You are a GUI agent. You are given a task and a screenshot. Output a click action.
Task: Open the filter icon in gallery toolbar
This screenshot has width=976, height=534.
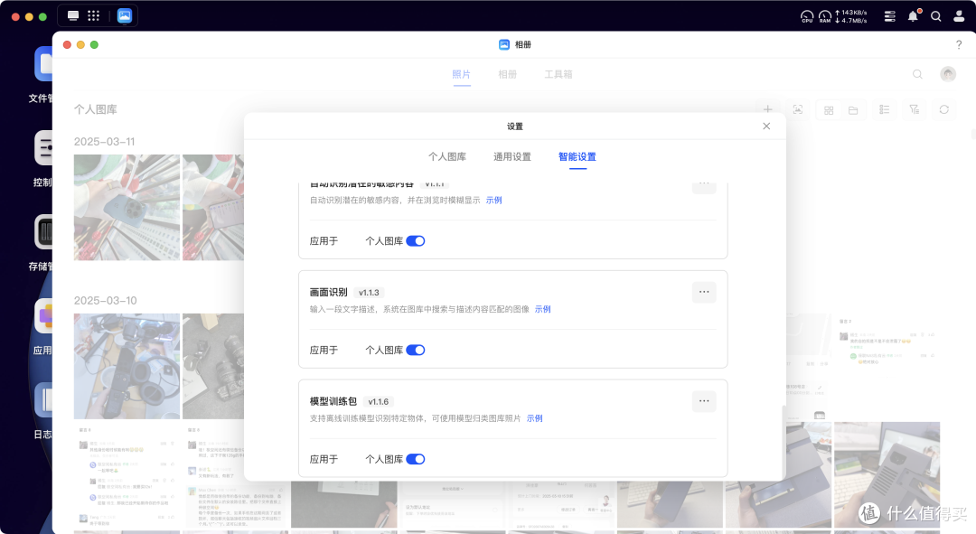[x=914, y=109]
